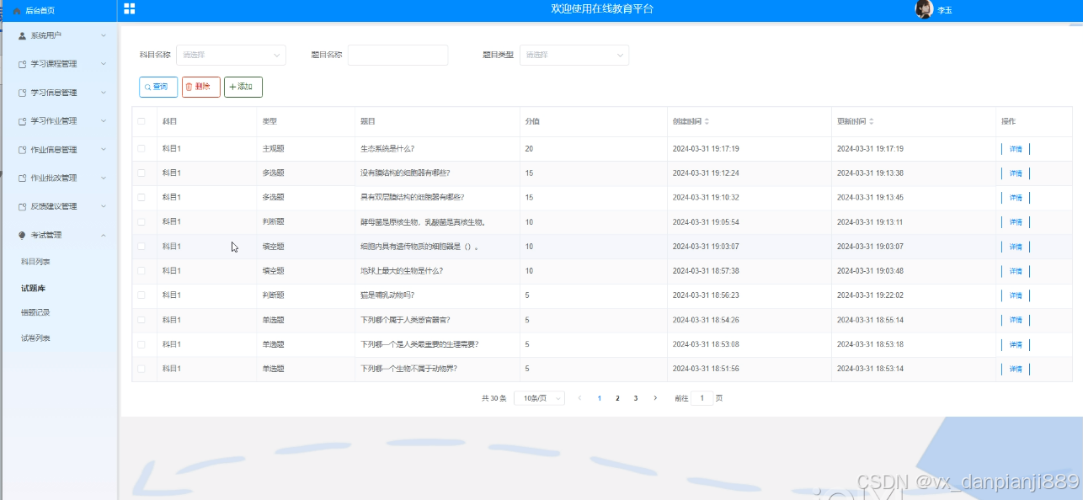Click the 主观题 type cell
The width and height of the screenshot is (1083, 500).
[x=273, y=149]
